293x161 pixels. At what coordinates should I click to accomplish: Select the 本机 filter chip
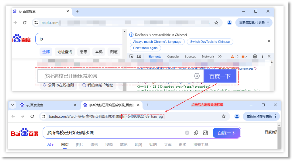point(99,52)
